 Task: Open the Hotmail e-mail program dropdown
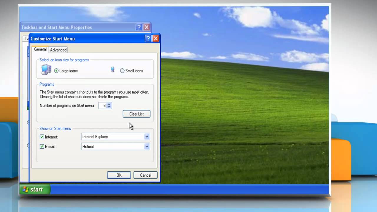[x=147, y=146]
